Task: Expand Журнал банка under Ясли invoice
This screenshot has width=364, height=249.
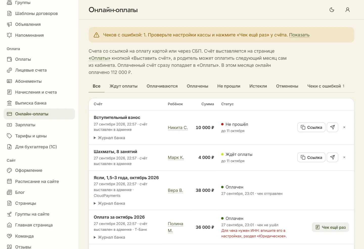Action: [109, 203]
